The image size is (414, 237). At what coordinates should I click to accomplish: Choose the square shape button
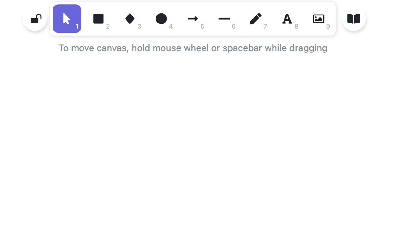click(x=98, y=19)
